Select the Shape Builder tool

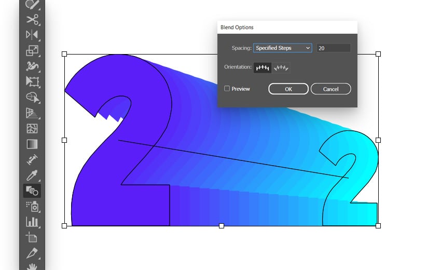click(32, 98)
